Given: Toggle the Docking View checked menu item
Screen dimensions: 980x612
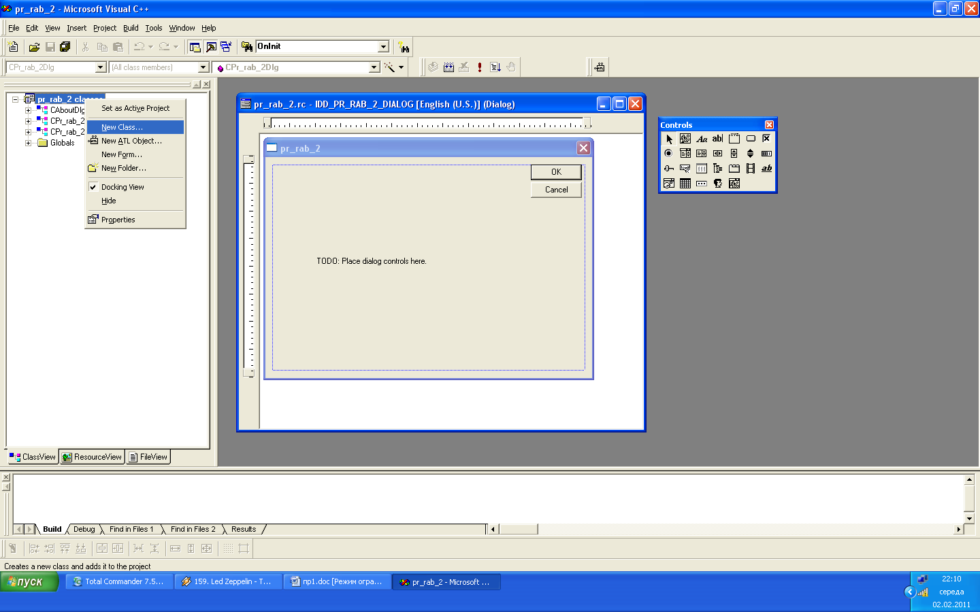Looking at the screenshot, I should click(122, 187).
